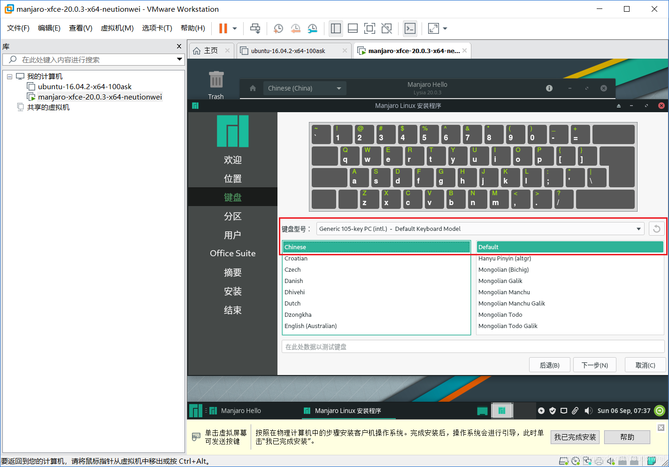
Task: Click the paperclip clipboard tray icon
Action: [x=575, y=411]
